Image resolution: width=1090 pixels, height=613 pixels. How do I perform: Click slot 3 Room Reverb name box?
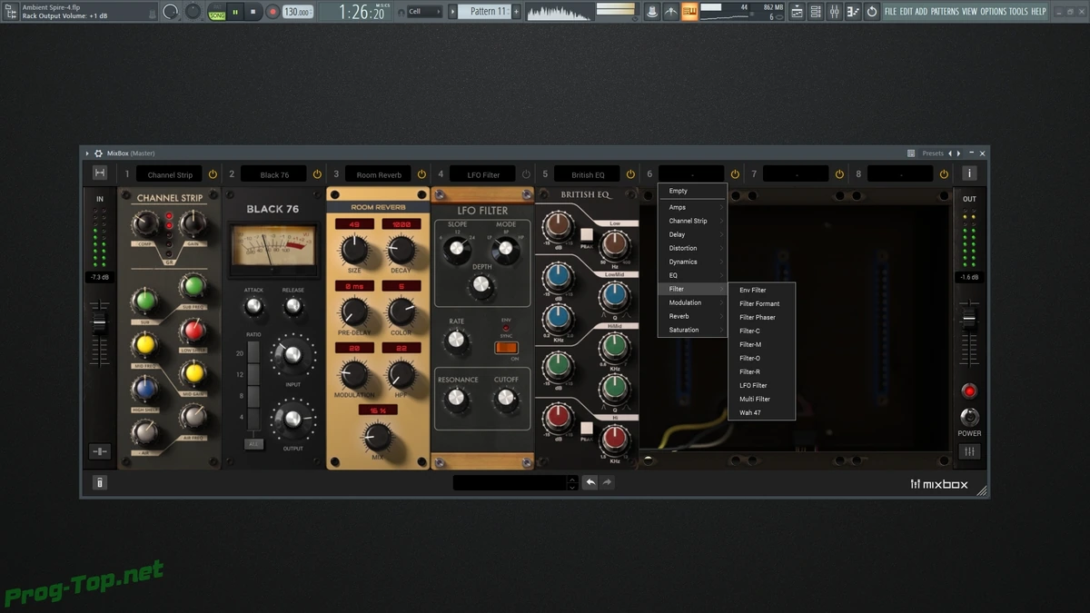tap(379, 173)
